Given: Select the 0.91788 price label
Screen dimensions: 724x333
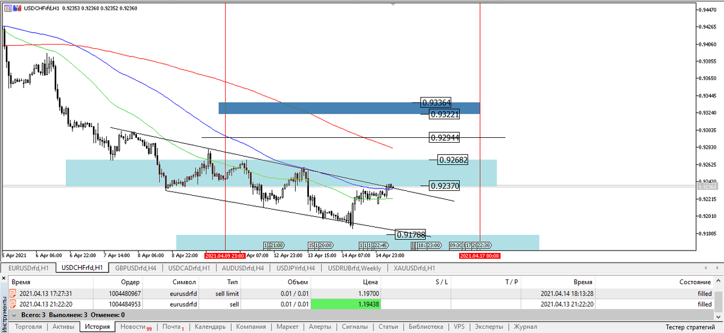Looking at the screenshot, I should pyautogui.click(x=410, y=234).
